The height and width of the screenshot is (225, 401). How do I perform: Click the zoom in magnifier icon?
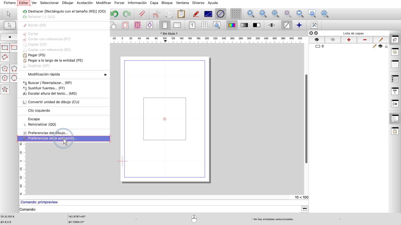click(x=250, y=13)
